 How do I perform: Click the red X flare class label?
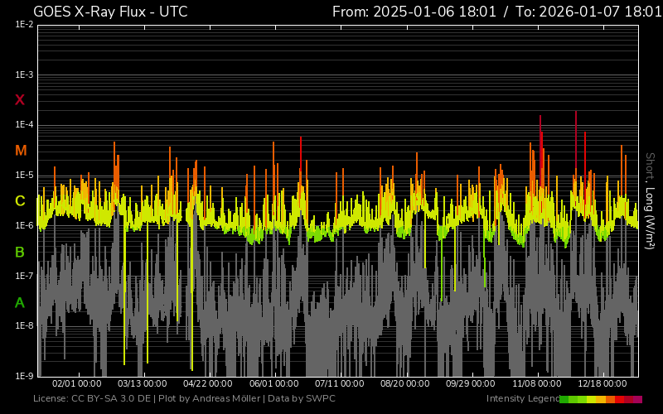click(x=20, y=100)
